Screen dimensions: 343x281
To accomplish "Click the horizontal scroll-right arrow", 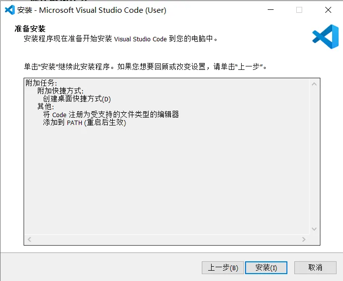I will point(304,240).
